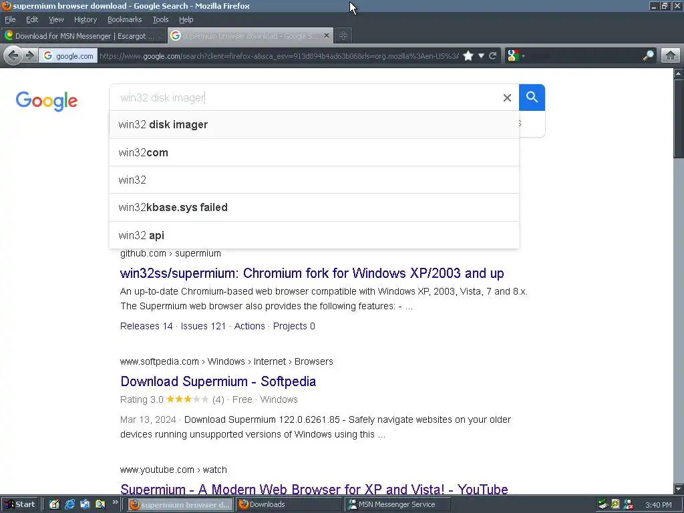This screenshot has width=684, height=513.
Task: Open the Edit menu
Action: point(32,19)
